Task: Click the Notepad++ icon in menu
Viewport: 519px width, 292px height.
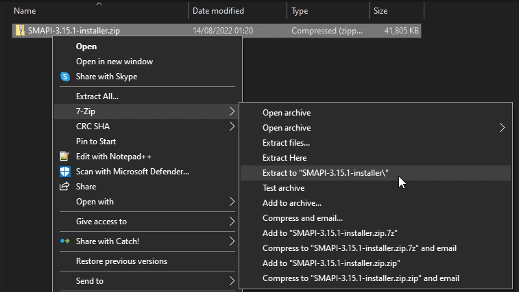Action: 65,157
